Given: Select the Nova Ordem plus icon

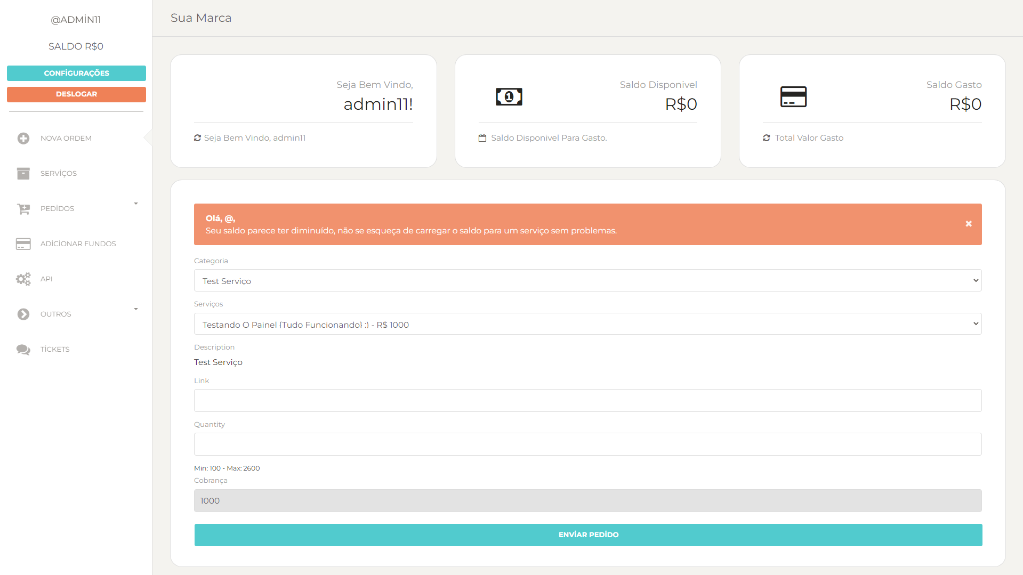Looking at the screenshot, I should click(x=23, y=137).
